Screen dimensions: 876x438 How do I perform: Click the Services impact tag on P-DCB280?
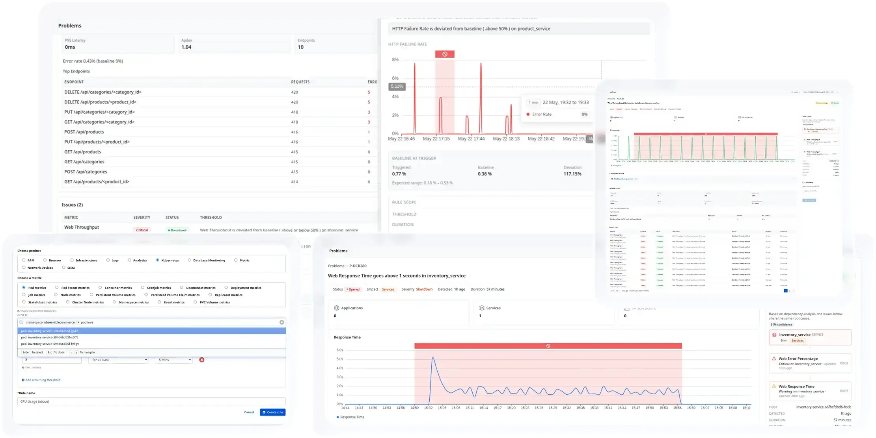pyautogui.click(x=388, y=290)
